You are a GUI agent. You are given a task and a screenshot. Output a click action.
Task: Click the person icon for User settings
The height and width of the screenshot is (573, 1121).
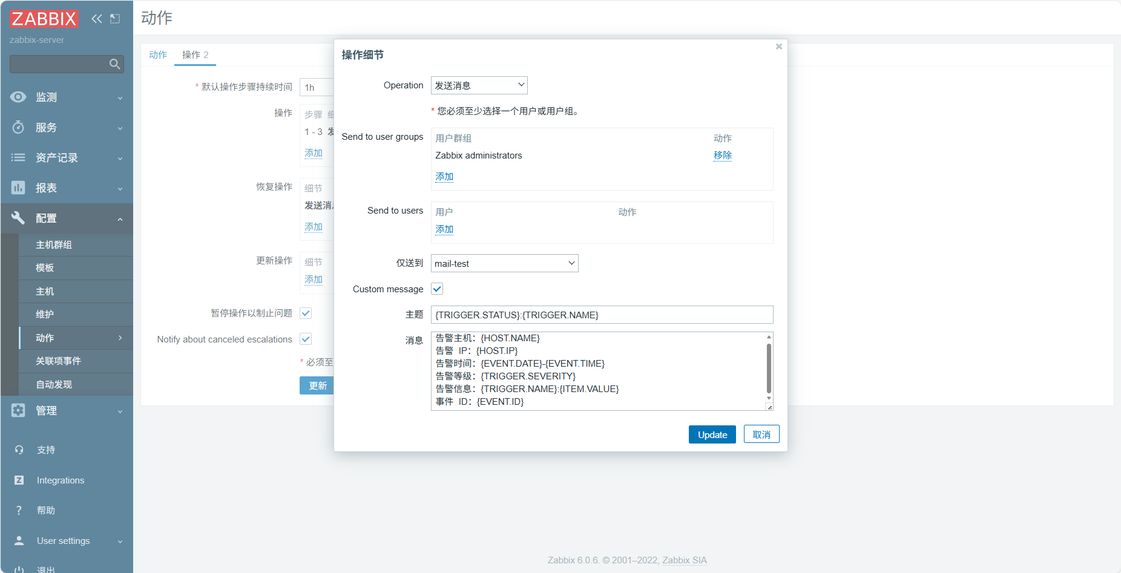[x=19, y=540]
